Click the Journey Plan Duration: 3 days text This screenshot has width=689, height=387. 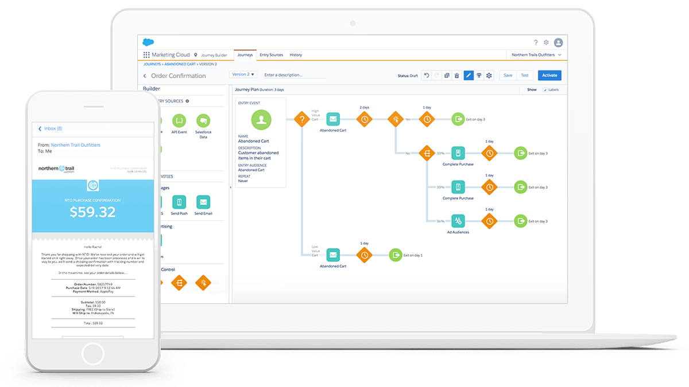(x=259, y=89)
